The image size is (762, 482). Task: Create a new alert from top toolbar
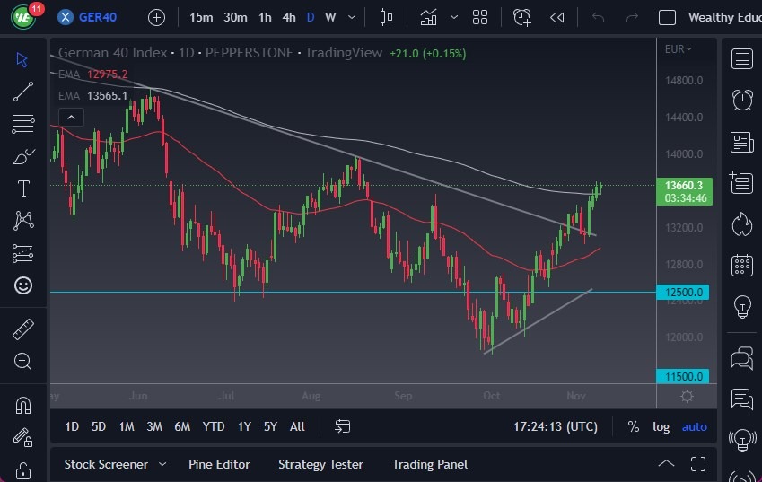coord(522,17)
